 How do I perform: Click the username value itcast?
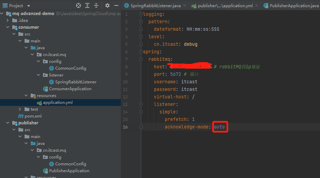click(x=189, y=82)
